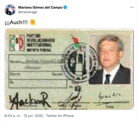Click the 12 jun. 2022 date
Image resolution: width=138 pixels, height=122 pixels.
tap(33, 116)
